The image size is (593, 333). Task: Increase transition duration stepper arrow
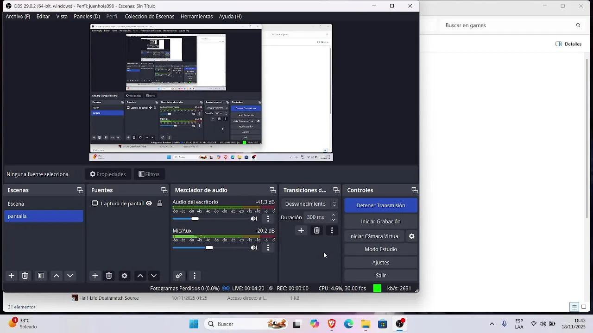334,215
